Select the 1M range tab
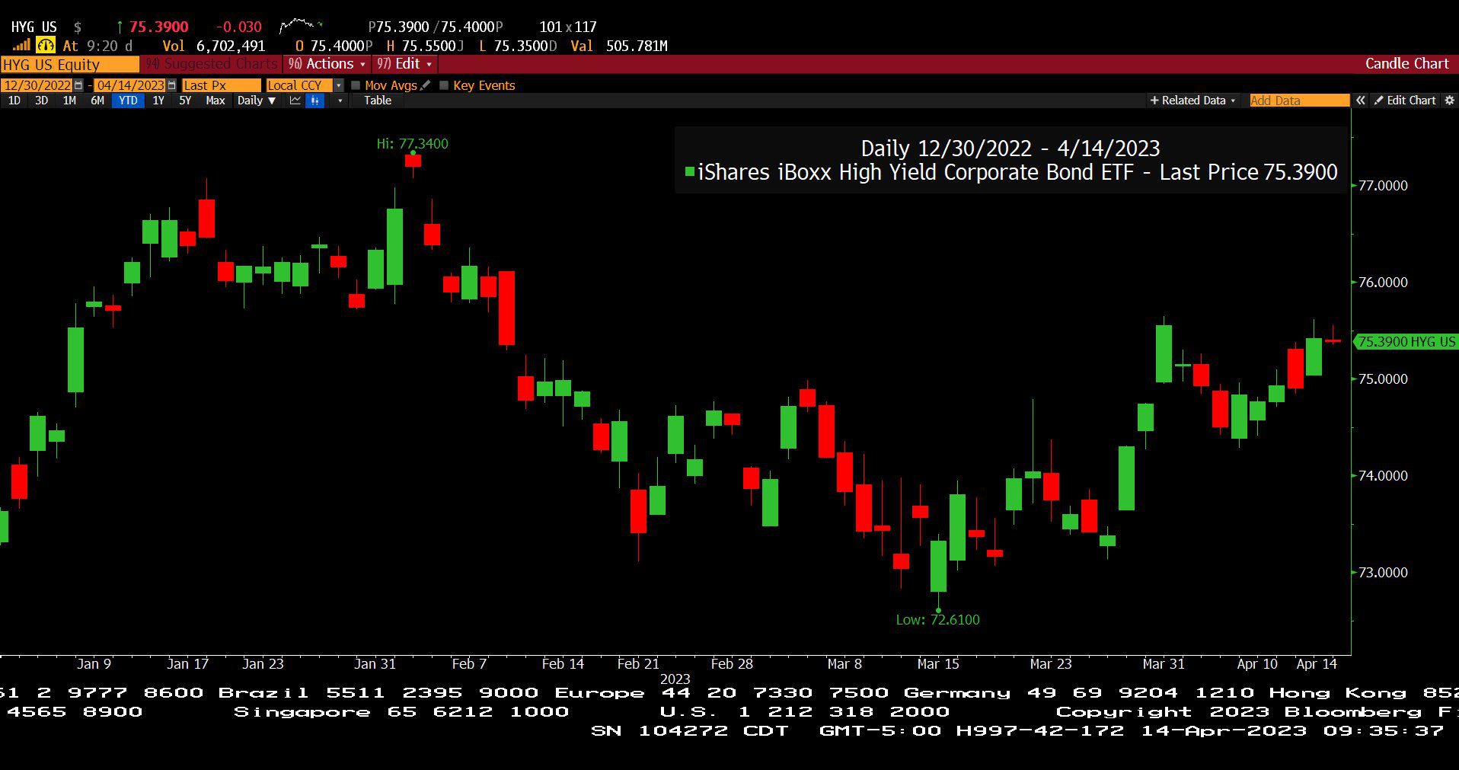The width and height of the screenshot is (1459, 770). pyautogui.click(x=69, y=101)
